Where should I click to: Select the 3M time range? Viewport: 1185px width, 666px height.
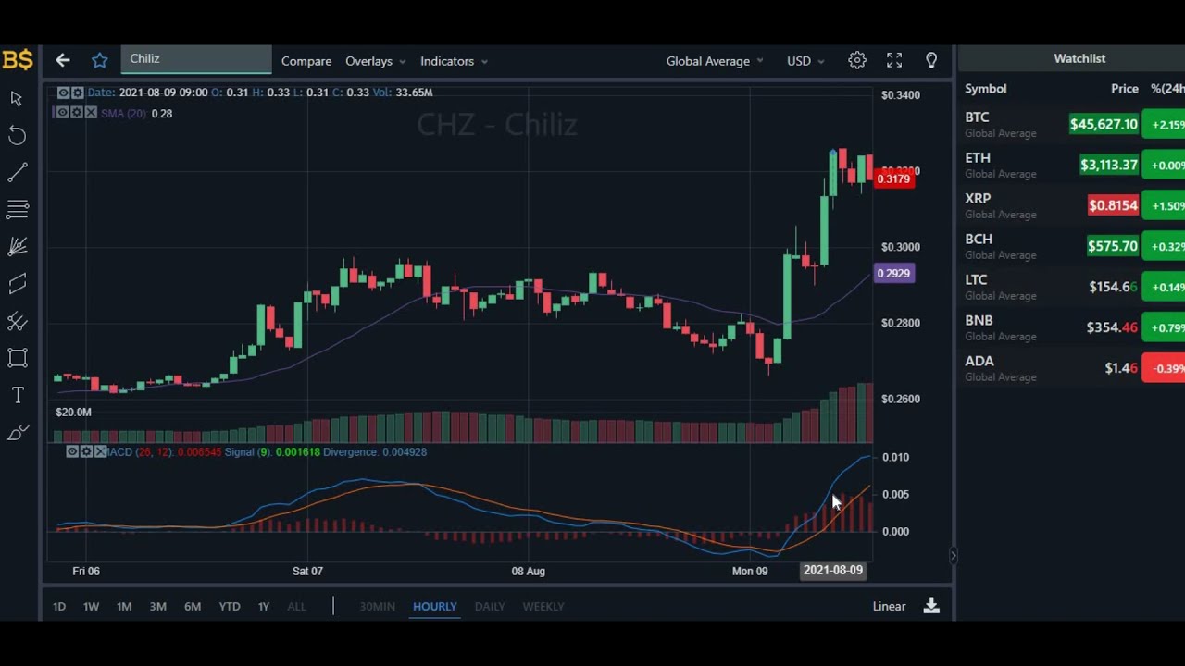[158, 606]
